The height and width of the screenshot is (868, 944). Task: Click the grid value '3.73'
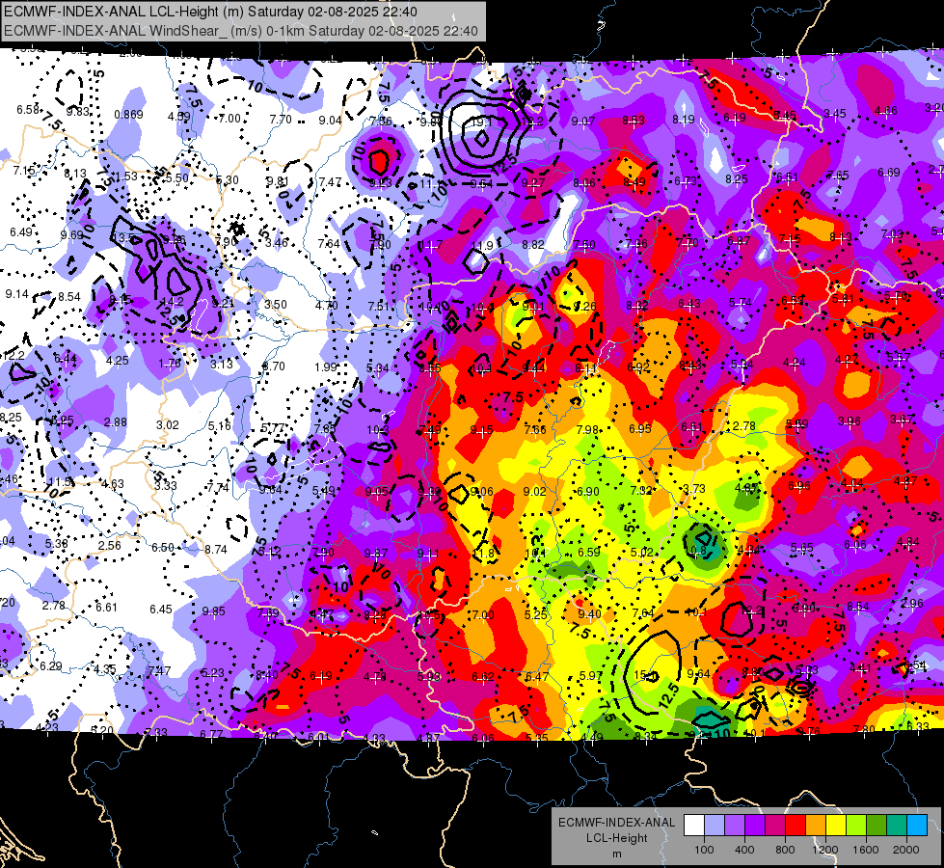pyautogui.click(x=693, y=489)
